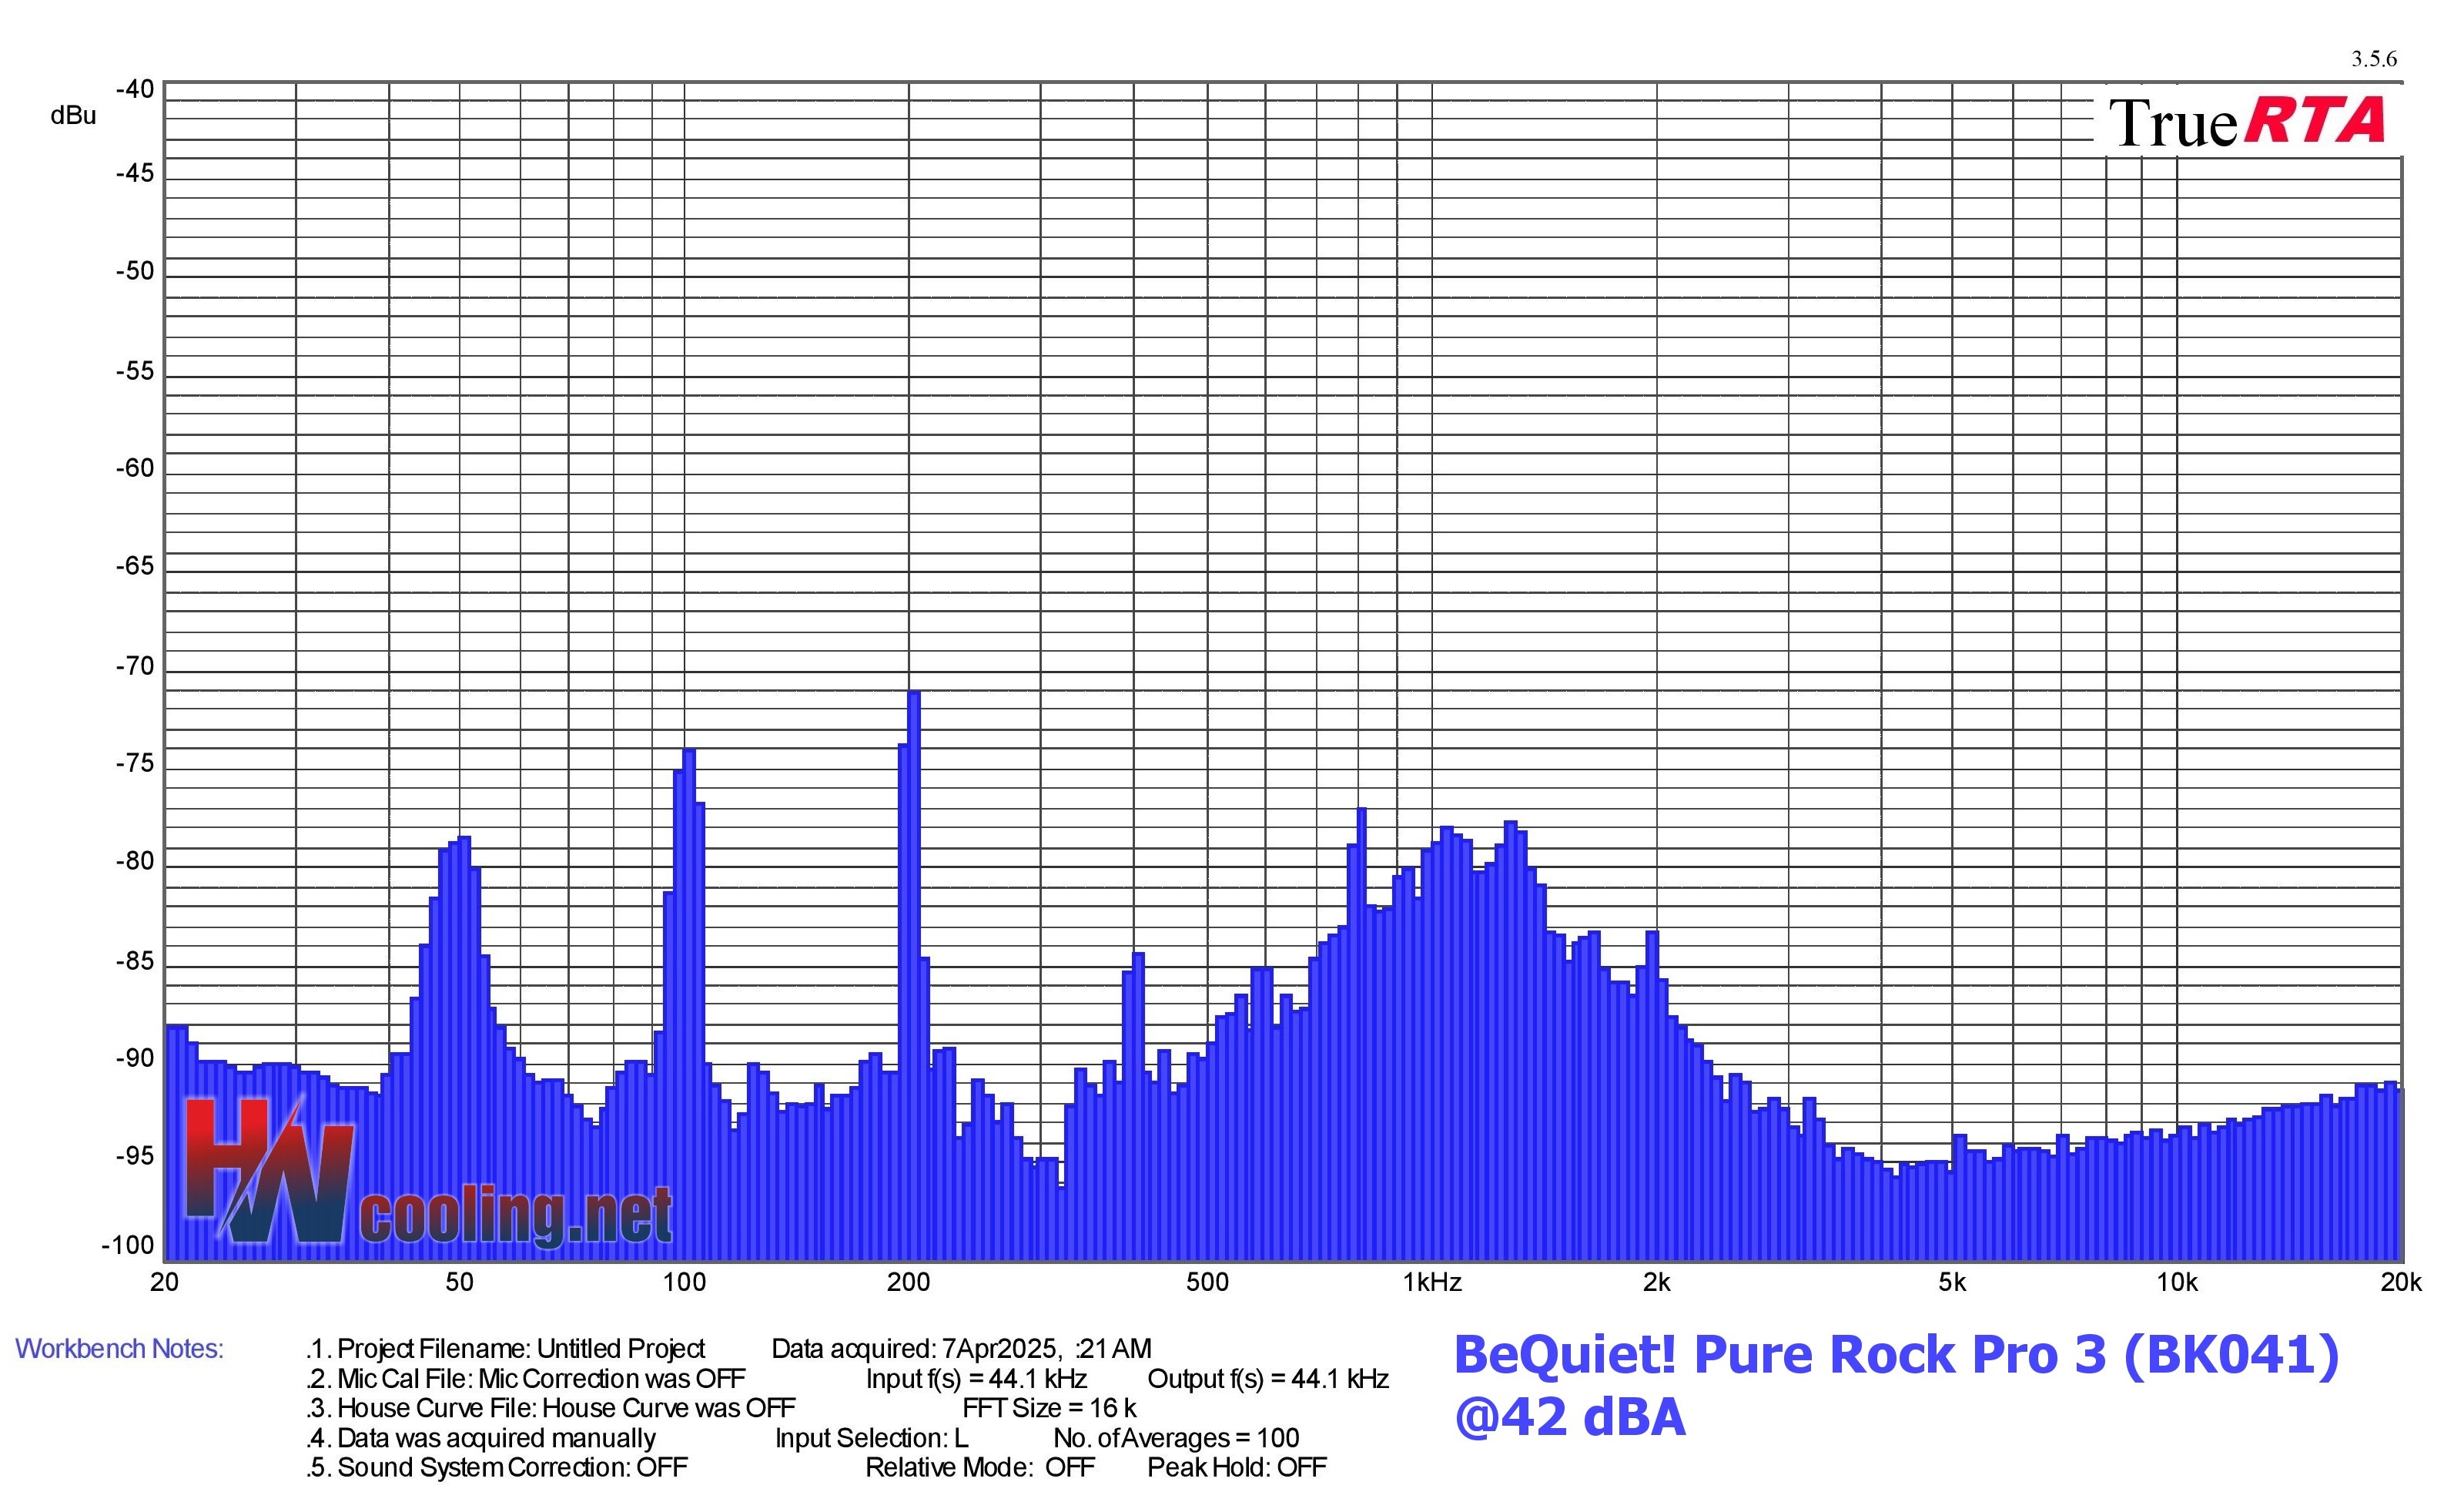Viewport: 2464px width, 1502px height.
Task: Click the "Workbench Notes:" heading
Action: [119, 1349]
